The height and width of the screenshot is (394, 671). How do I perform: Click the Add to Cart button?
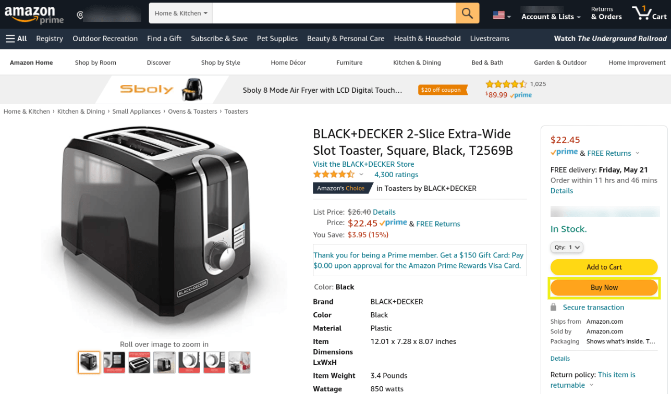click(x=604, y=267)
